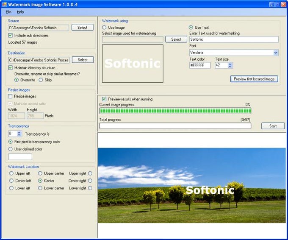This screenshot has width=288, height=240.
Task: Toggle Preview results when running checkbox
Action: click(104, 99)
